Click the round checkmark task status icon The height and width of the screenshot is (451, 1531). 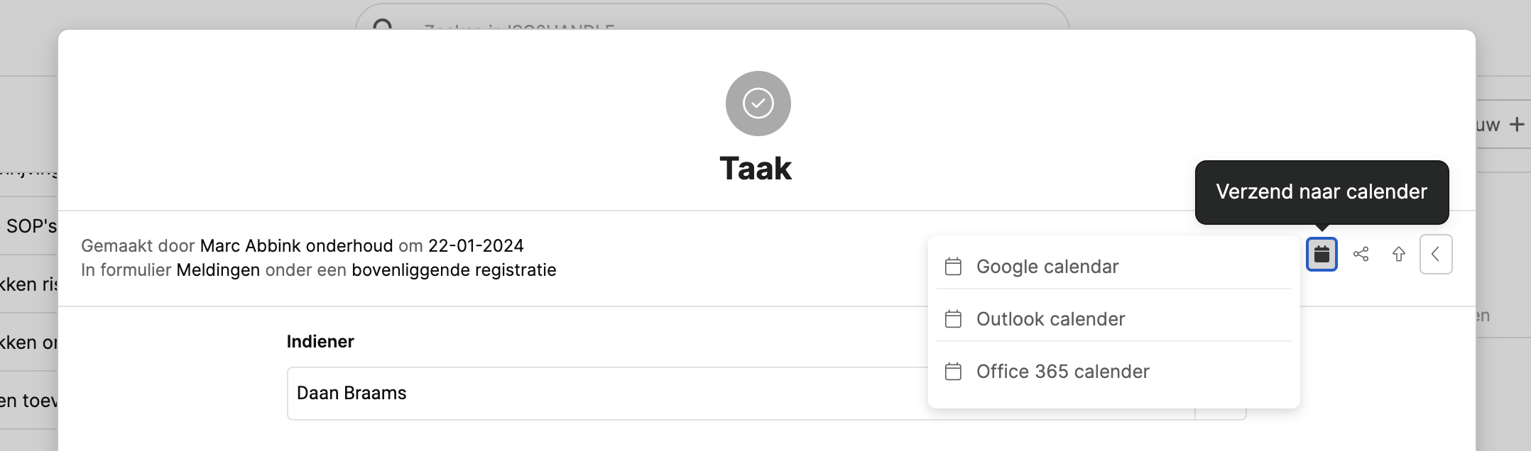pos(758,104)
